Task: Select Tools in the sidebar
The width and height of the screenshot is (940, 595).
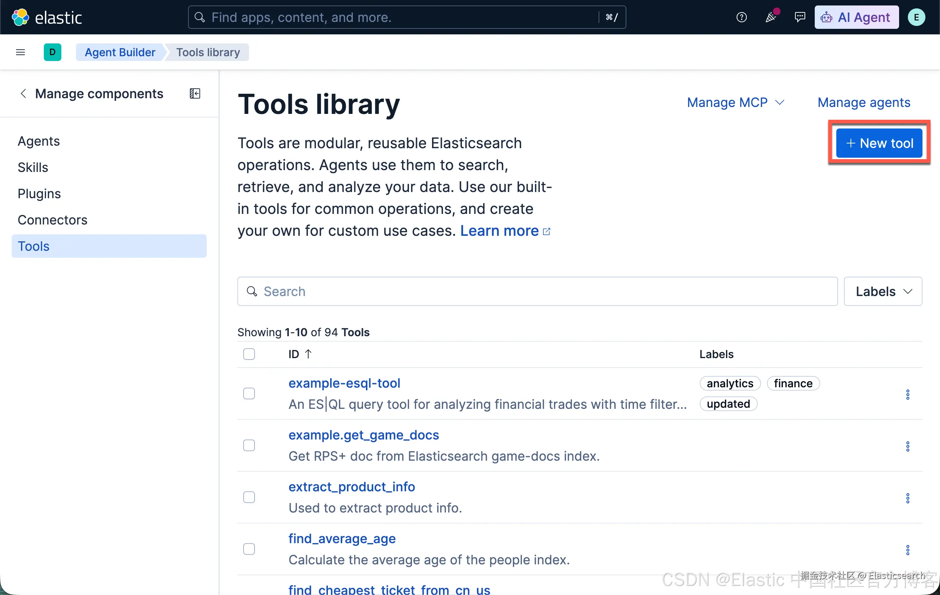Action: [109, 246]
